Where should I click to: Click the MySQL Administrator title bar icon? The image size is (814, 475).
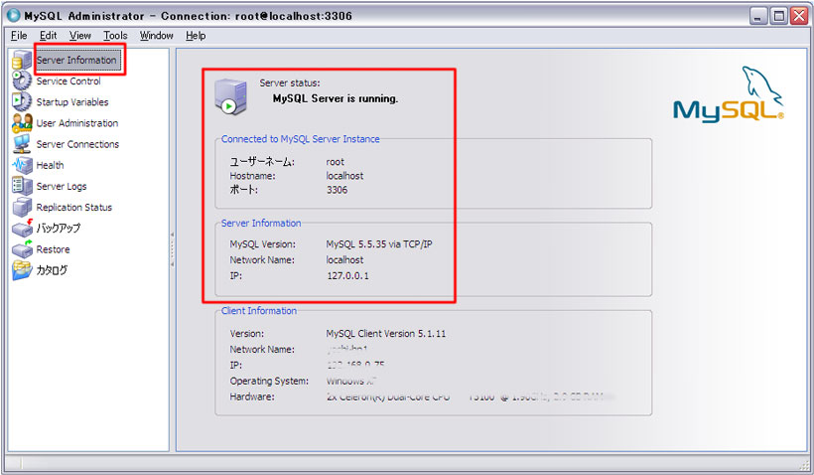[x=14, y=16]
